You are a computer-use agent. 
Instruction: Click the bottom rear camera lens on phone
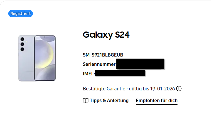(x=22, y=49)
